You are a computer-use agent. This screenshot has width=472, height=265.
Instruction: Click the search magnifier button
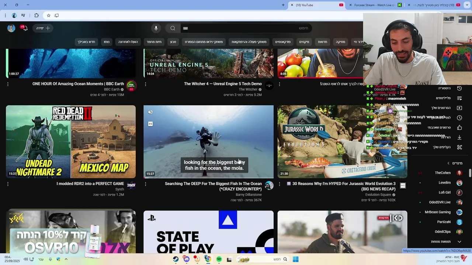[x=173, y=28]
